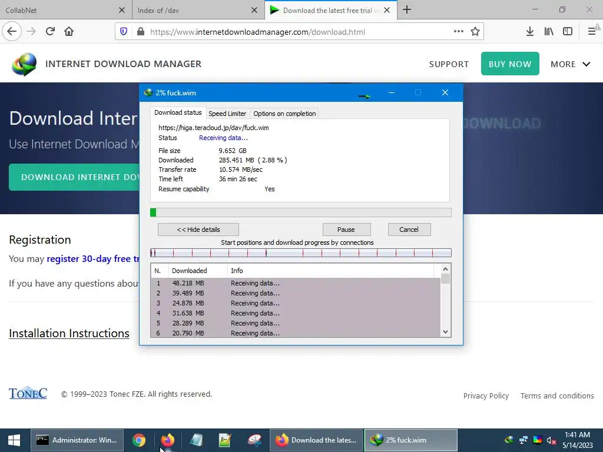
Task: Open the Terms and conditions footer link
Action: tap(557, 395)
